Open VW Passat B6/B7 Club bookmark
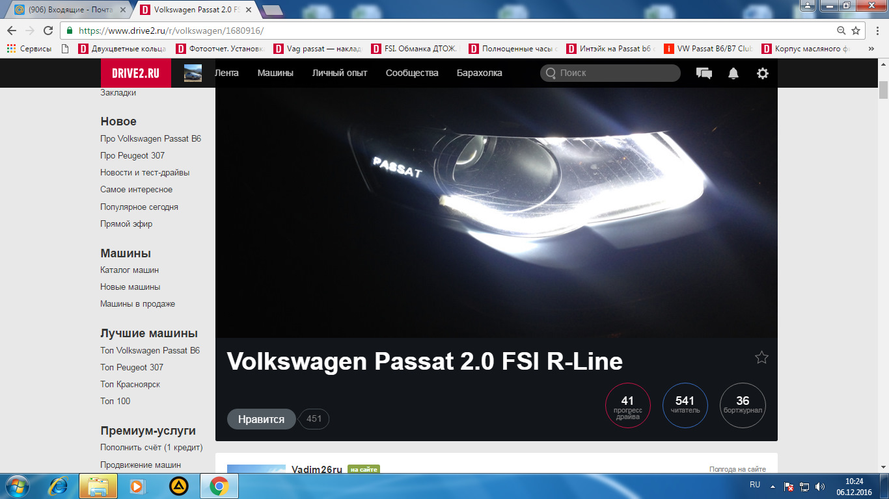Image resolution: width=889 pixels, height=499 pixels. point(708,48)
